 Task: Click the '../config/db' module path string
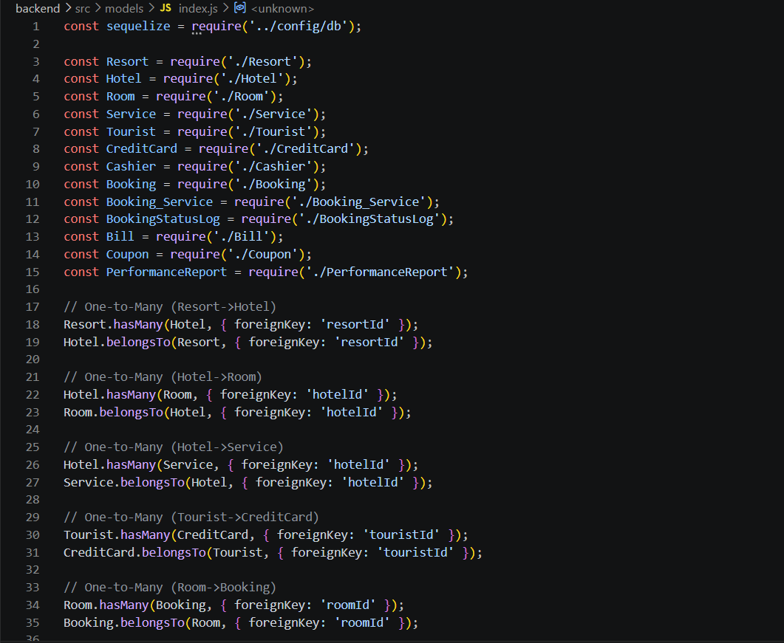[x=296, y=26]
